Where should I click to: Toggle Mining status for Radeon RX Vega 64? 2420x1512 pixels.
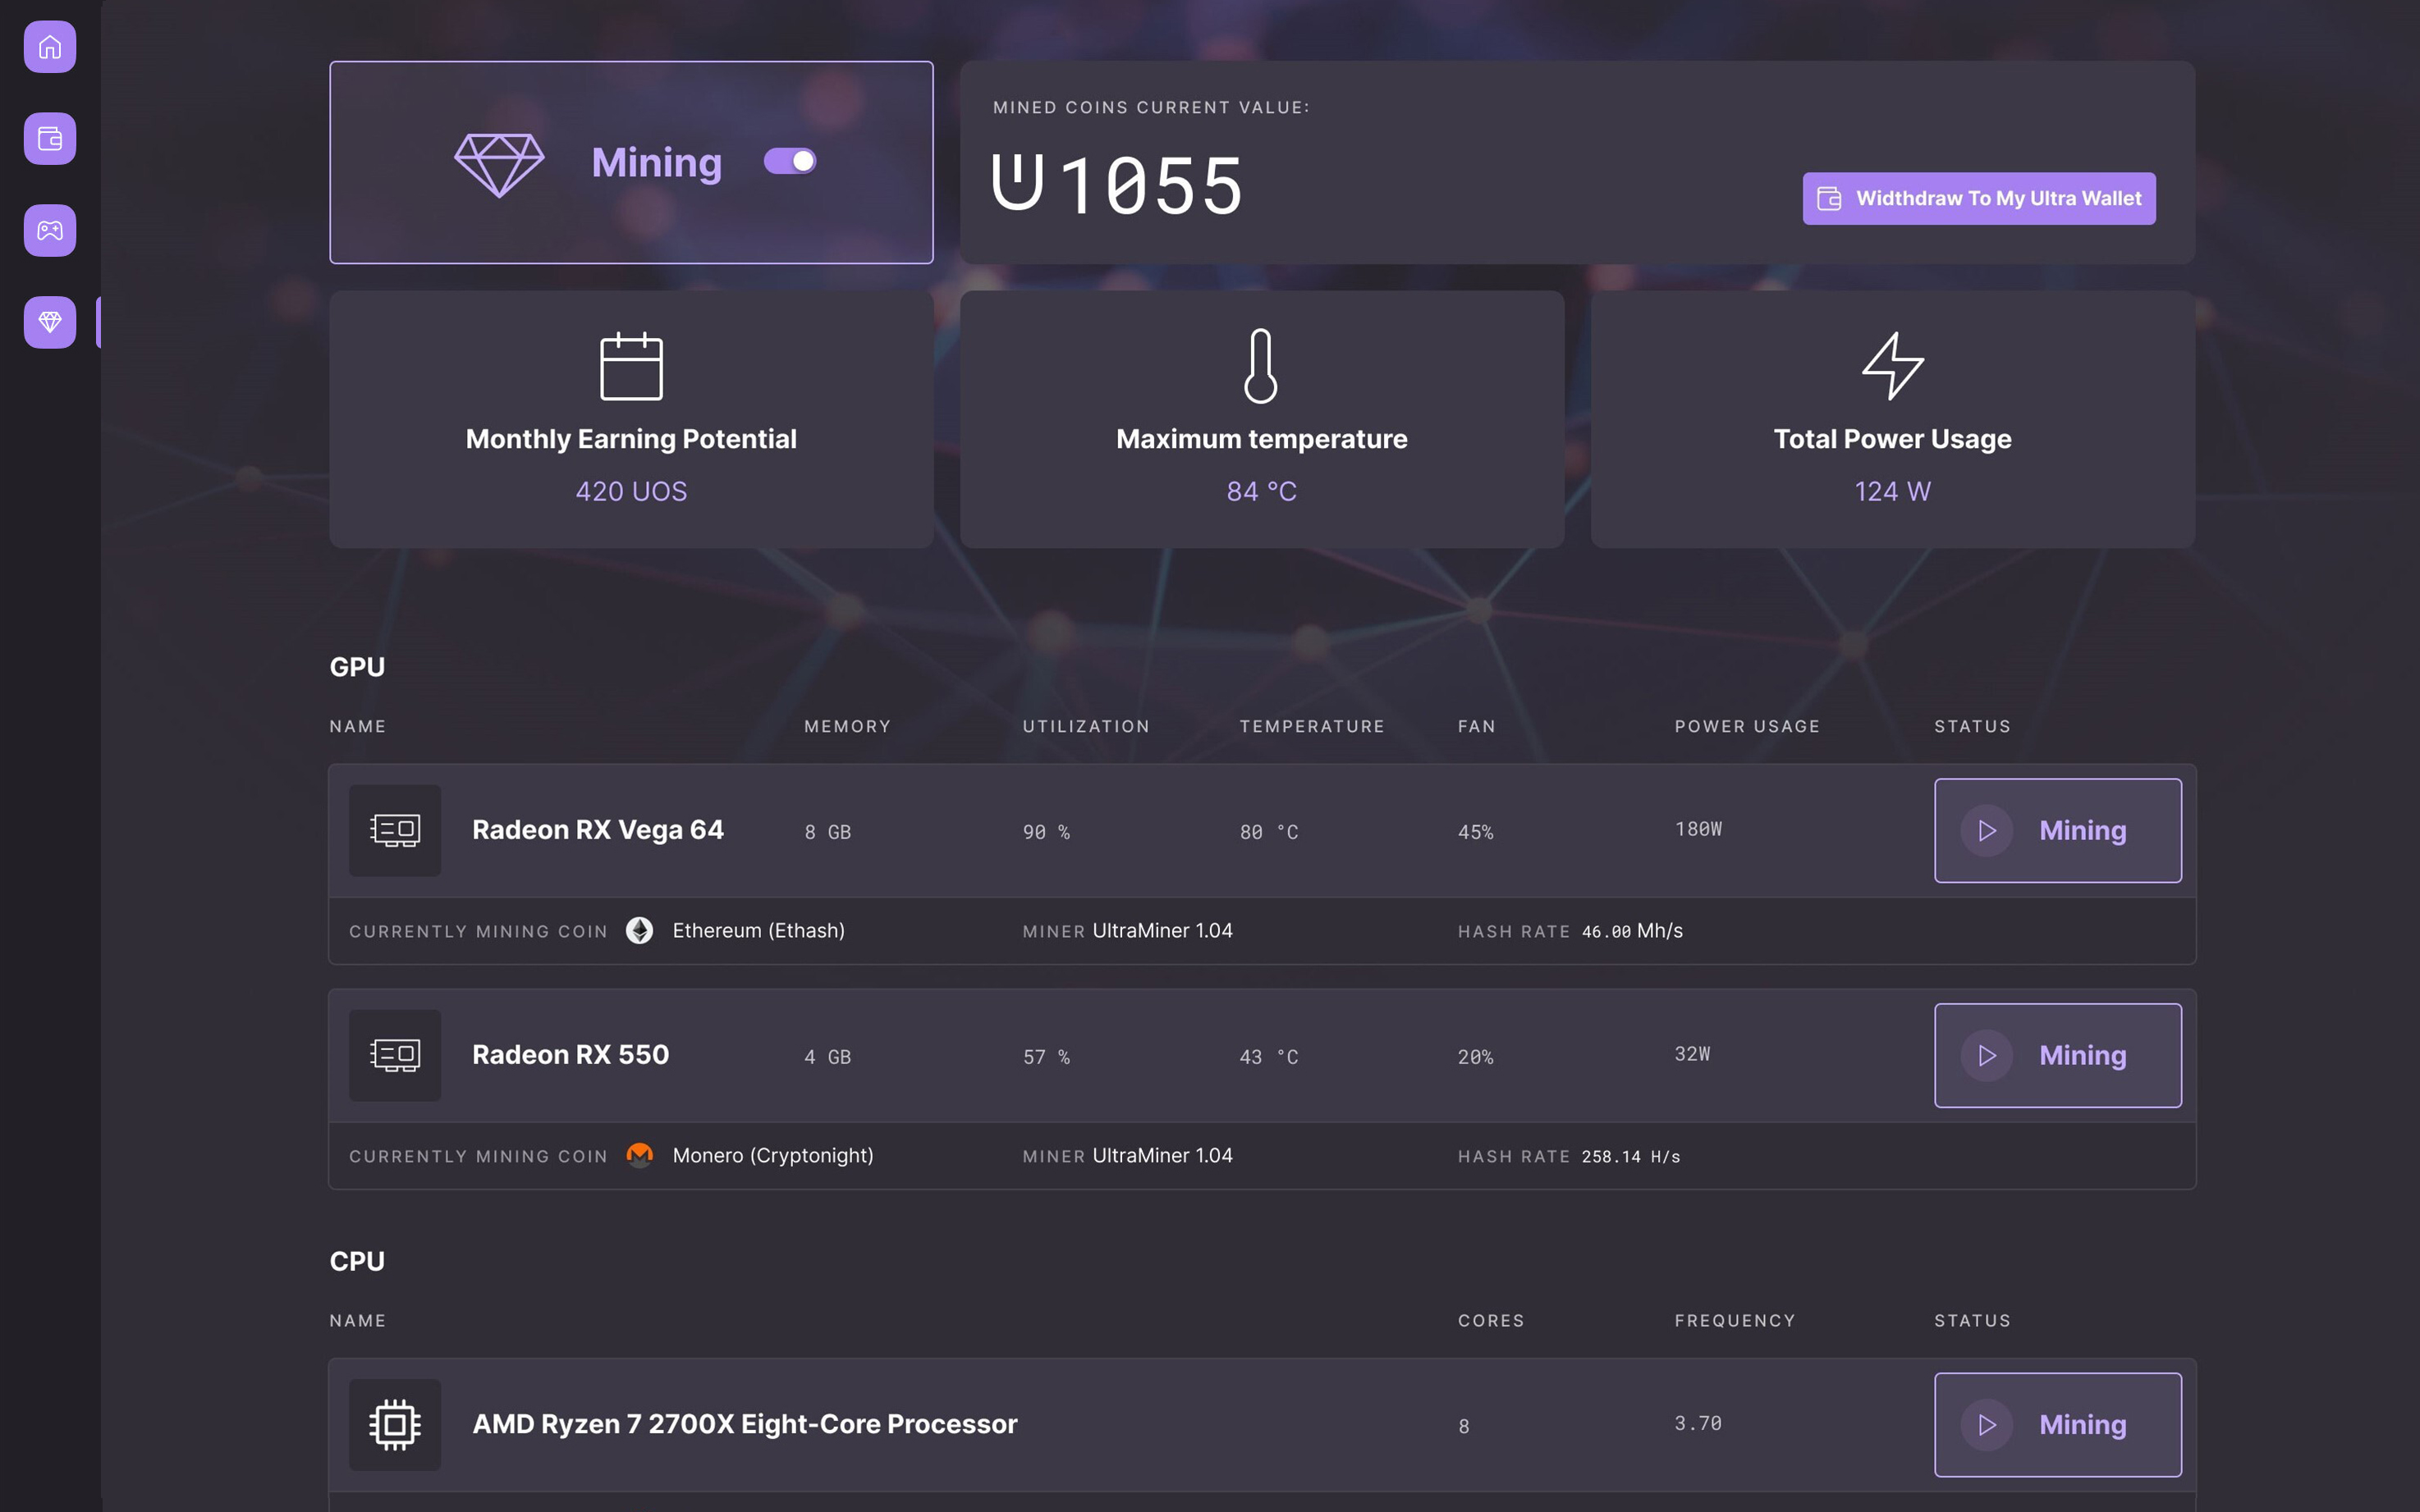click(x=2057, y=831)
